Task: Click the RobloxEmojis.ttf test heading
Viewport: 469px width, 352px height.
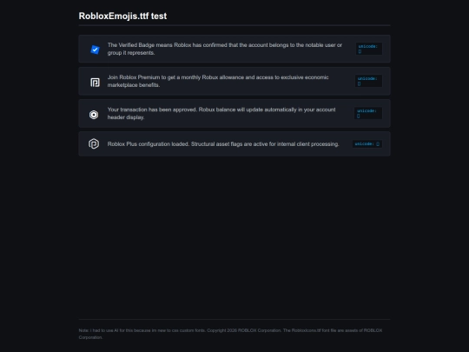Action: pyautogui.click(x=122, y=16)
